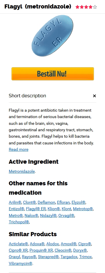Image resolution: width=105 pixels, height=273 pixels.
Task: Follow the Cleocin® link
Action: (x=63, y=250)
